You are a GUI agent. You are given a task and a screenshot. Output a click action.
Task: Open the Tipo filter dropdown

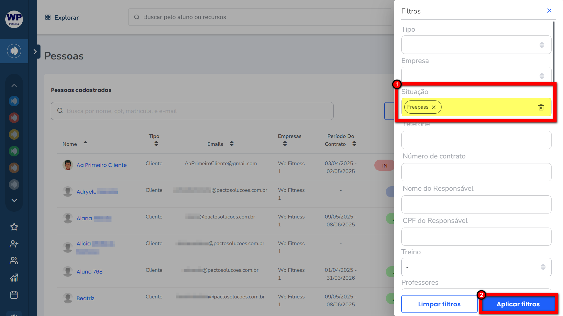coord(476,45)
